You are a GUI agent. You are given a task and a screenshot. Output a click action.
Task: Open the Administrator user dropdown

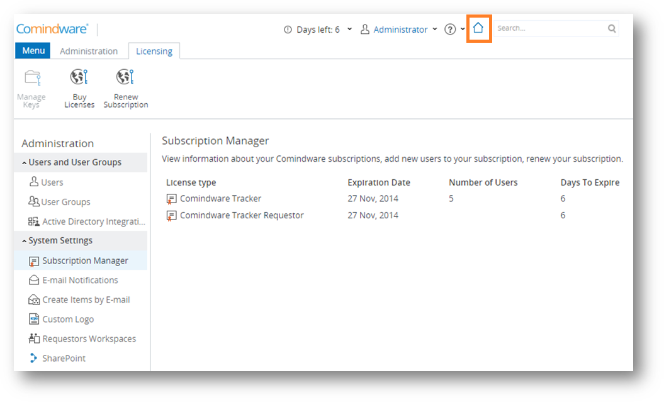point(400,30)
